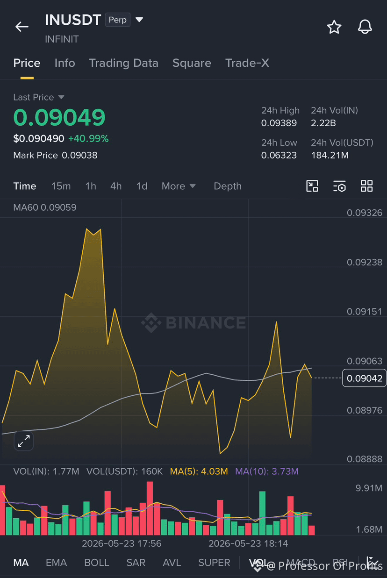Image resolution: width=387 pixels, height=578 pixels.
Task: Open the Trade-X tab
Action: 247,63
